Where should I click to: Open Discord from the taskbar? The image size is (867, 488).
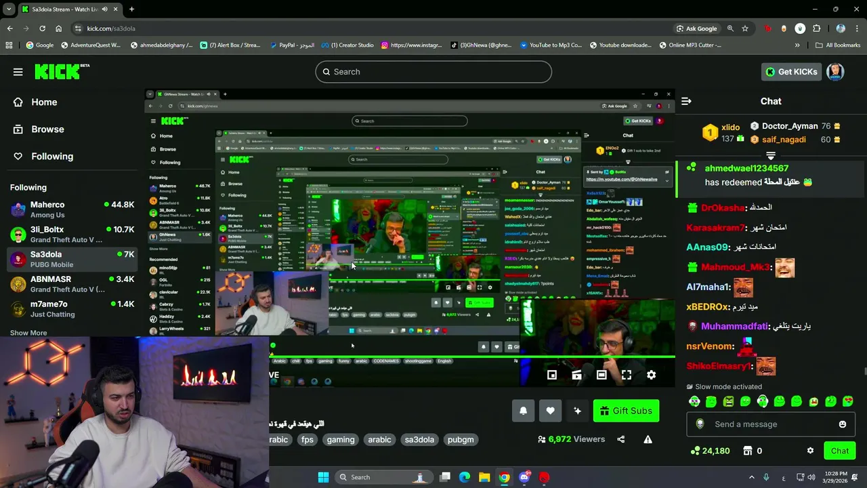[x=524, y=477]
